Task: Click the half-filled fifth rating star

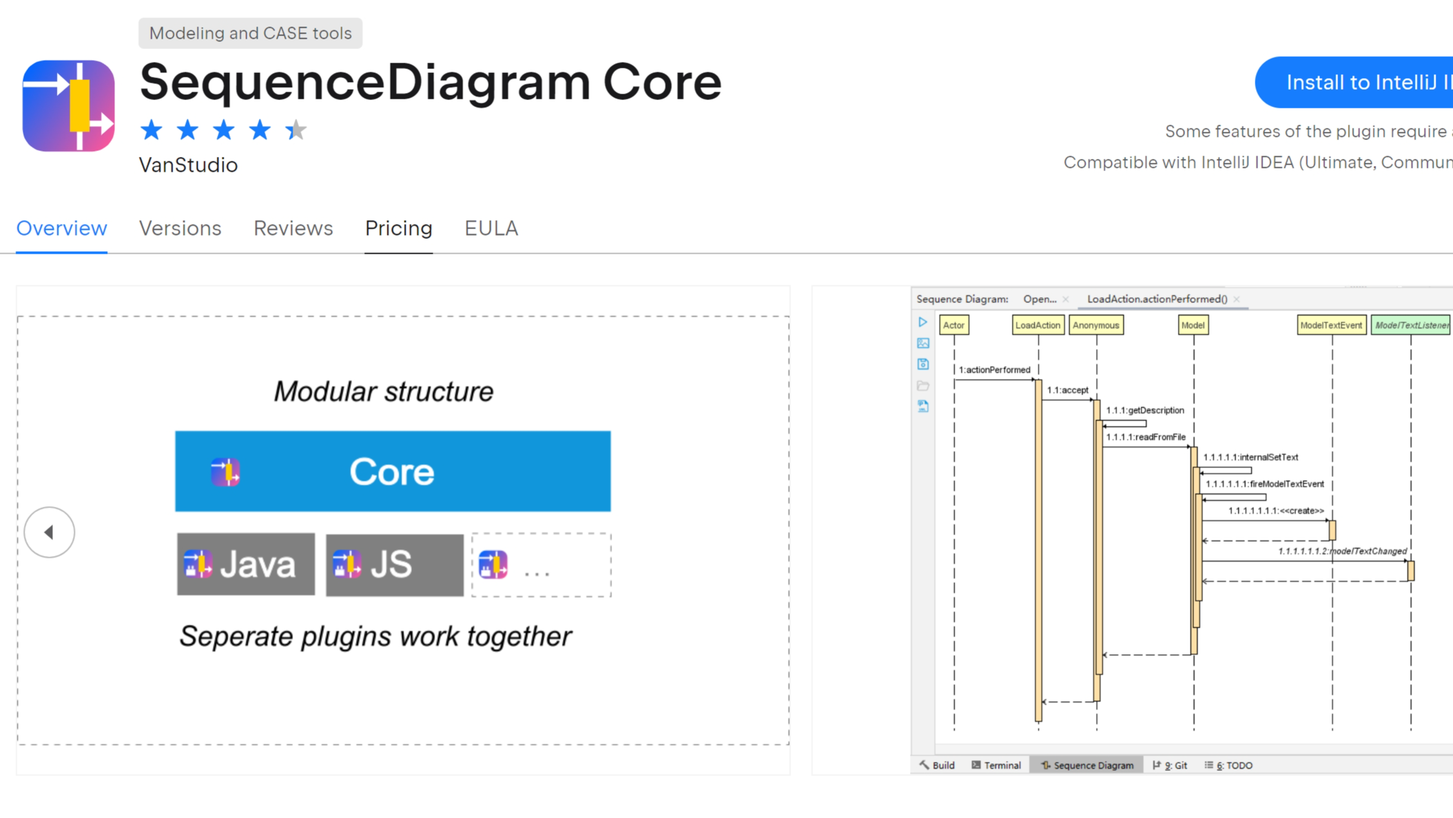Action: (296, 130)
